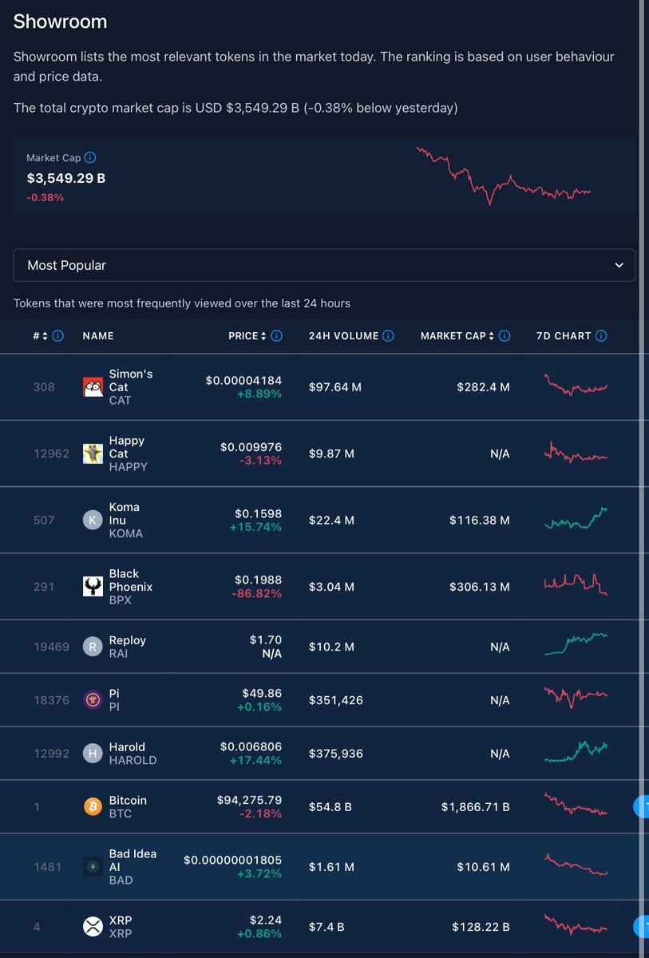
Task: Open Bad Idea AI token page
Action: pos(133,861)
